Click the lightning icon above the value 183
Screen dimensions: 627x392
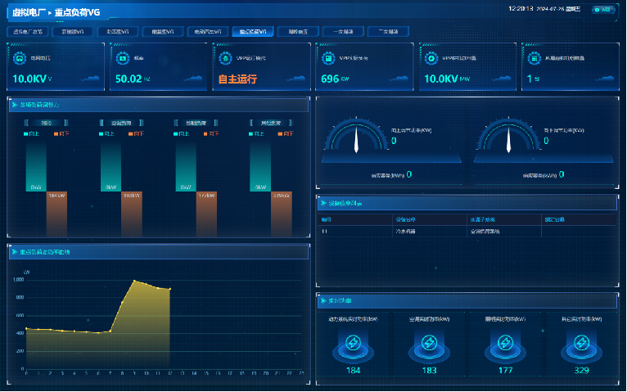point(428,343)
